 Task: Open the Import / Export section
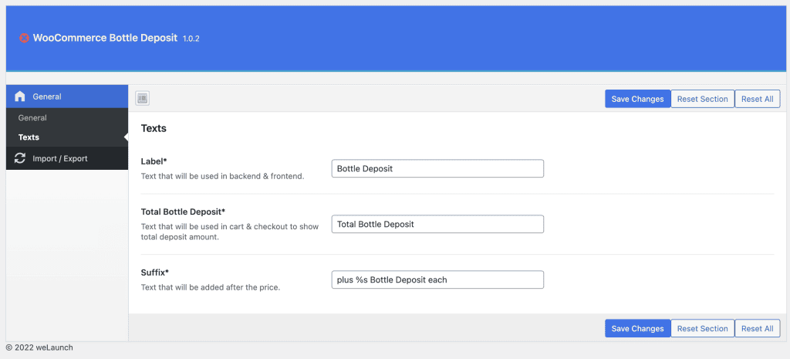point(67,158)
